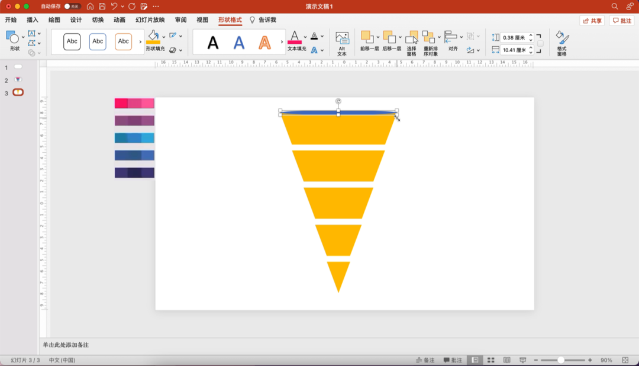639x366 pixels.
Task: Open the 视图 (View) tab
Action: pos(202,20)
